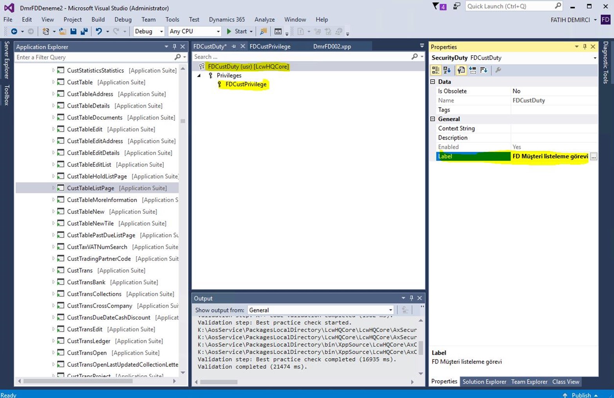Open the Show output from General dropdown
The image size is (614, 398).
(x=390, y=310)
